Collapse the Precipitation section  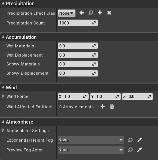[x=3, y=3]
